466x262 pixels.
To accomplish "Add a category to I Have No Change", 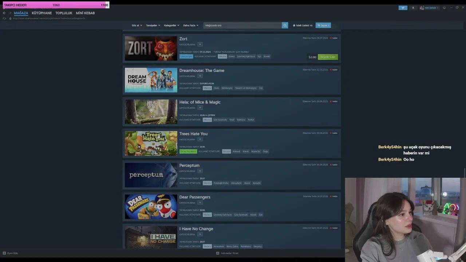I will (200, 234).
